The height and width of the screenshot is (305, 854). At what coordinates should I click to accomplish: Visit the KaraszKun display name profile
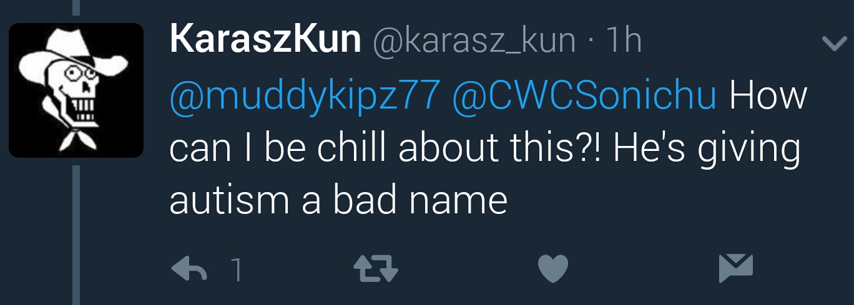(265, 40)
